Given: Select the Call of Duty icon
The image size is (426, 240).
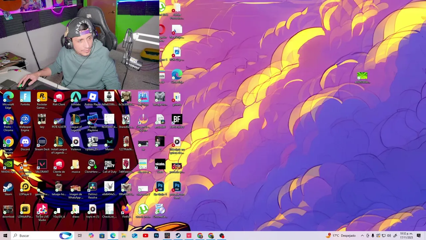Looking at the screenshot, I should [x=109, y=166].
